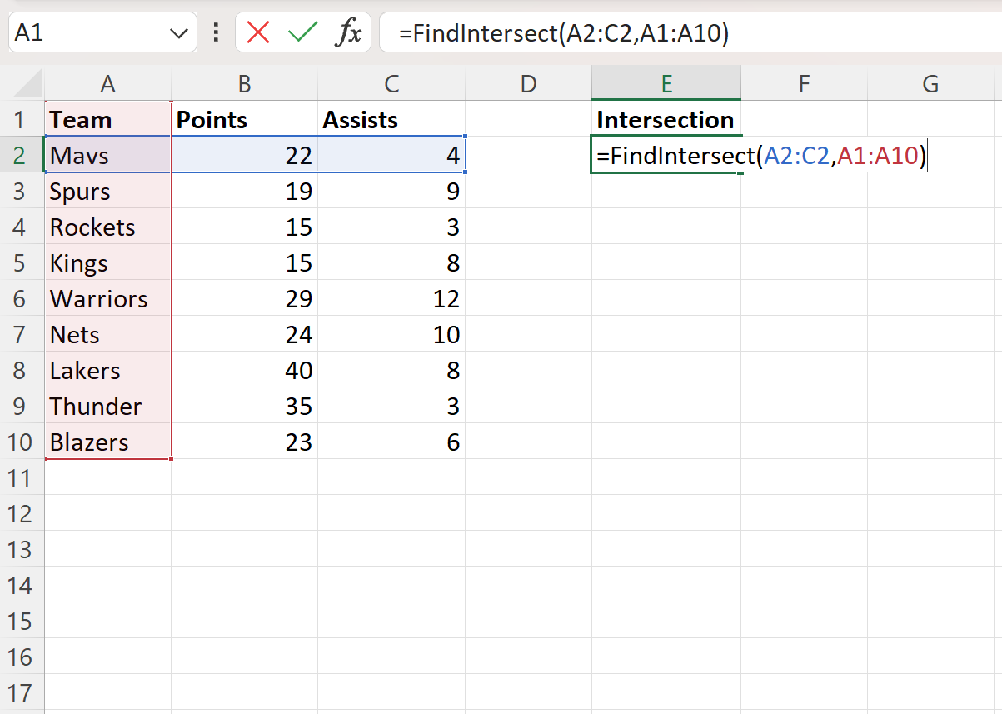The image size is (1002, 714).
Task: Click the cell showing Blazers' 6 assists
Action: pyautogui.click(x=391, y=442)
